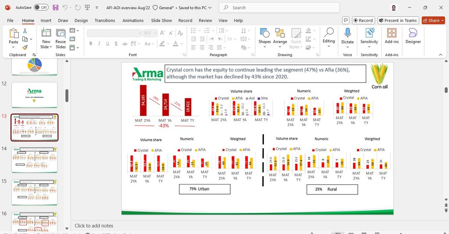Screen dimensions: 449x234
Task: Click the Shape Fill paint bucket
Action: click(308, 31)
